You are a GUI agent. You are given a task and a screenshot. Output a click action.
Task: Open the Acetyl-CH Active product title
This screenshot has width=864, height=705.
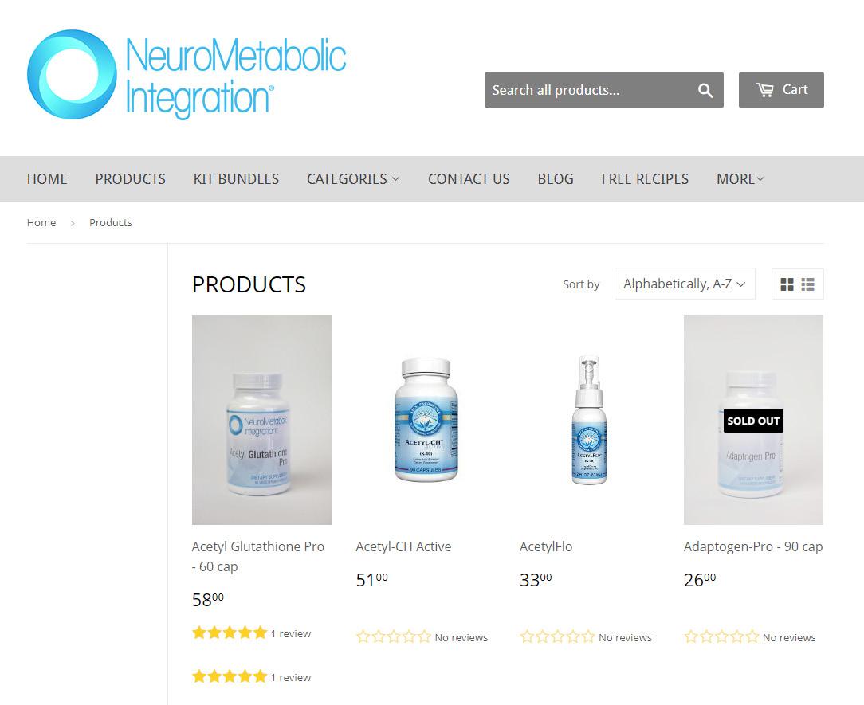pyautogui.click(x=403, y=547)
